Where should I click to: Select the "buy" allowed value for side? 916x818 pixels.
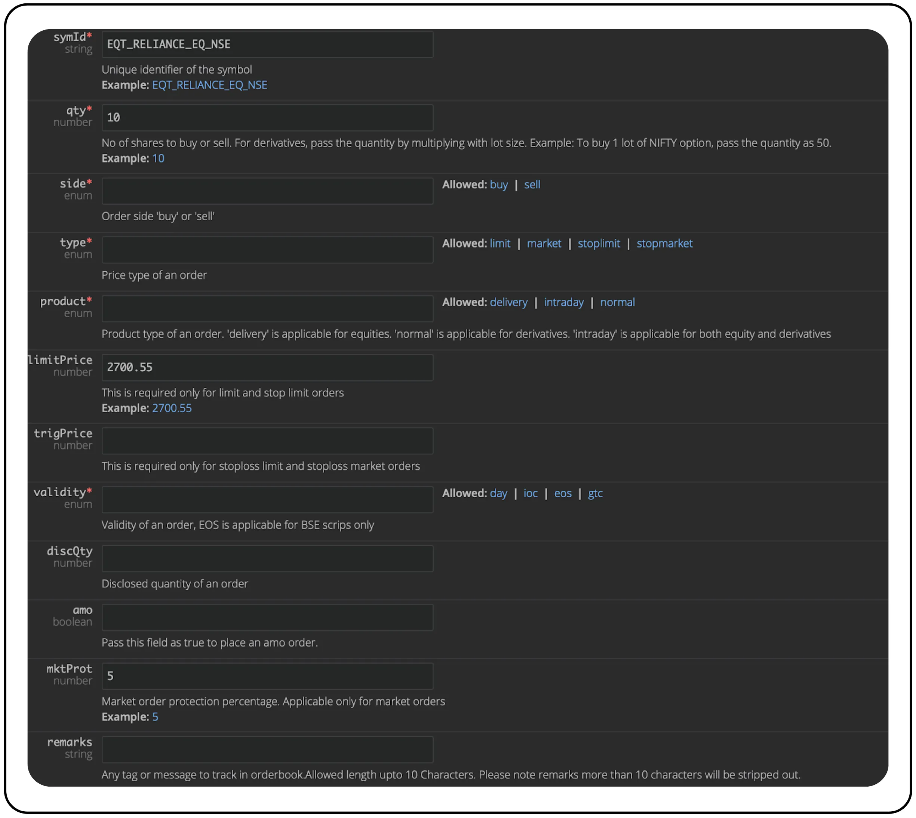[499, 184]
